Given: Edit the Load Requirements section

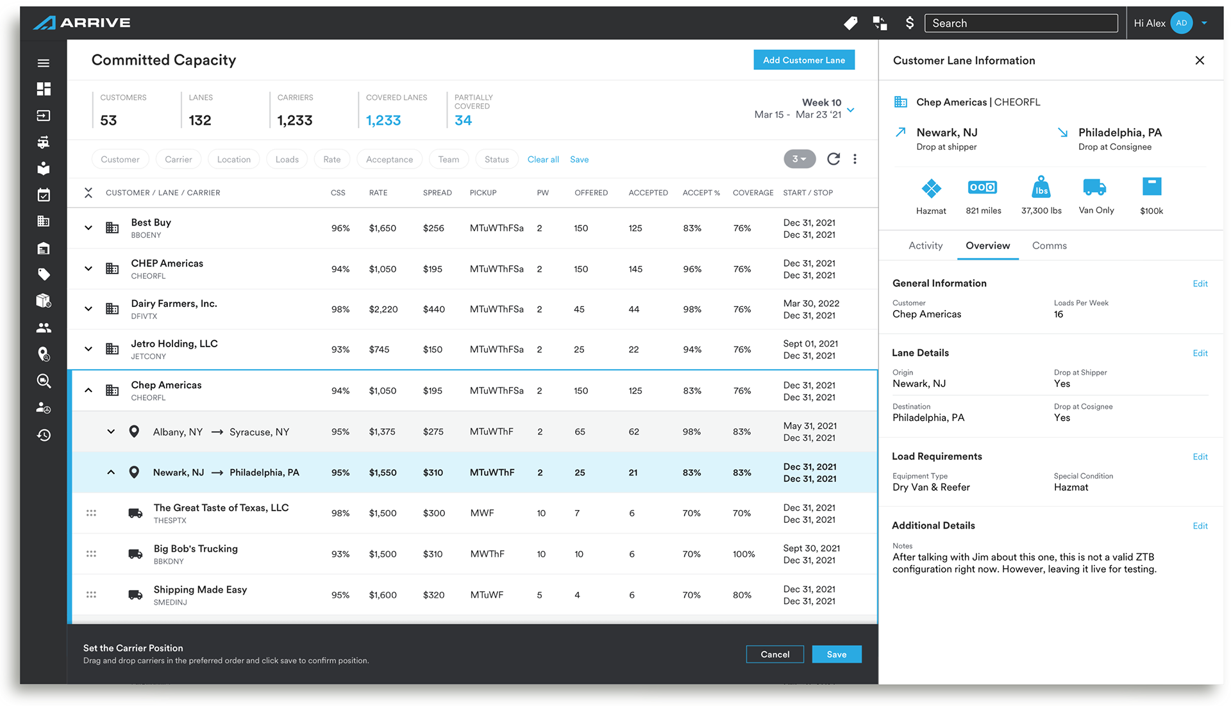Looking at the screenshot, I should pos(1200,457).
